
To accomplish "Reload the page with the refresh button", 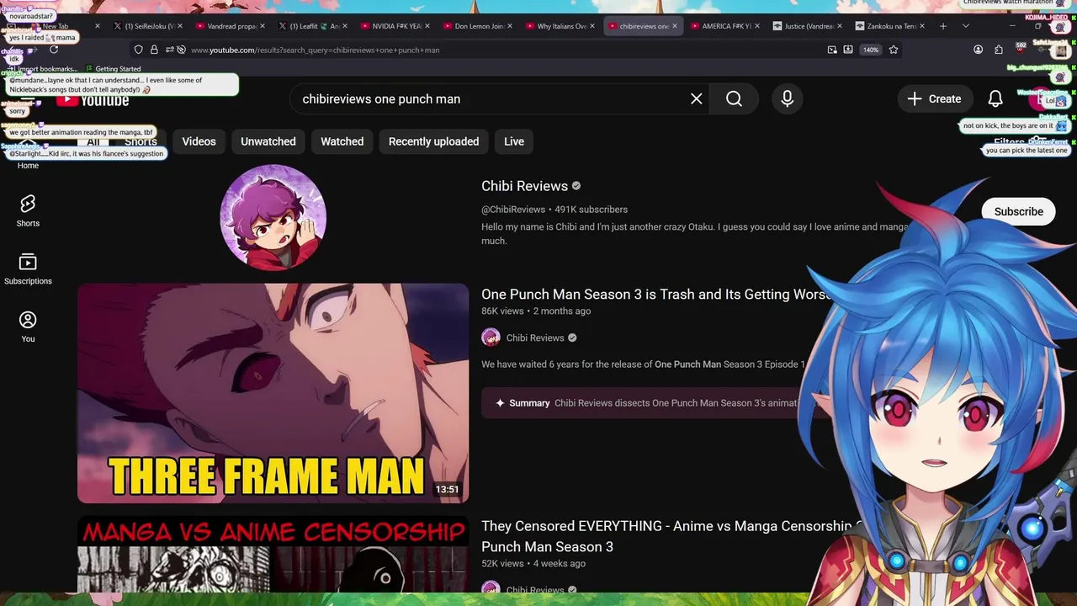I will [x=54, y=50].
